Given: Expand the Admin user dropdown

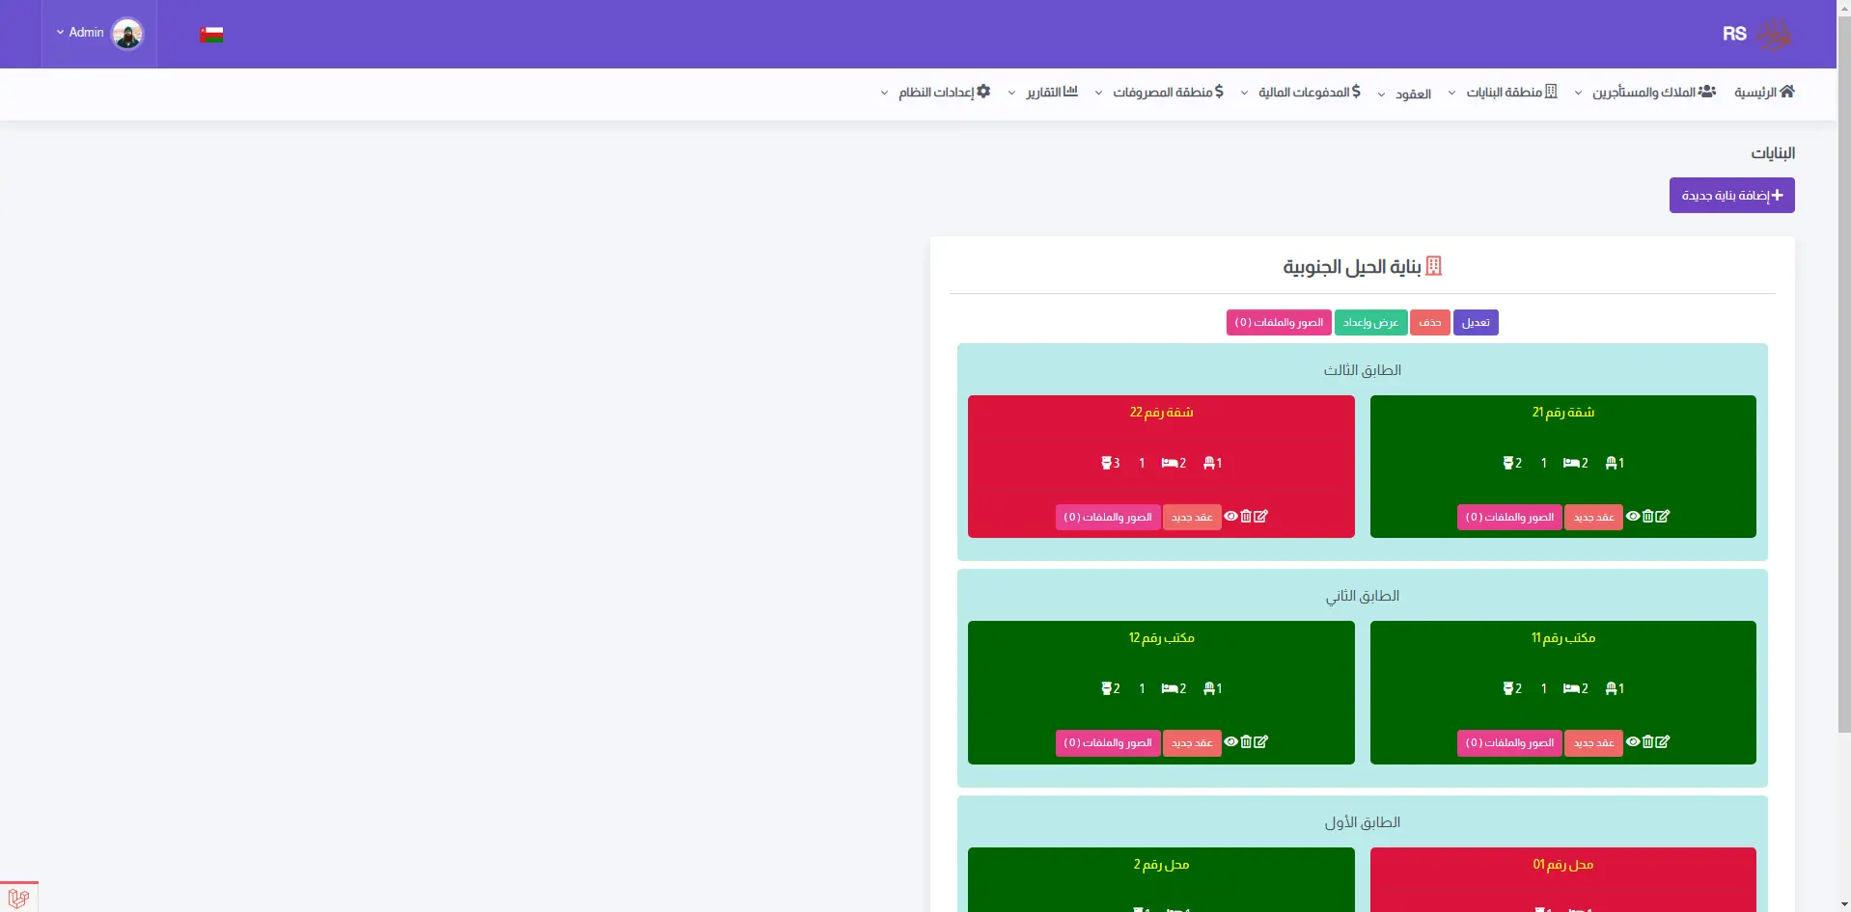Looking at the screenshot, I should coord(80,33).
